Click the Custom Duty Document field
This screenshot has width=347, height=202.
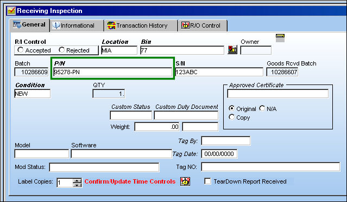tap(186, 115)
